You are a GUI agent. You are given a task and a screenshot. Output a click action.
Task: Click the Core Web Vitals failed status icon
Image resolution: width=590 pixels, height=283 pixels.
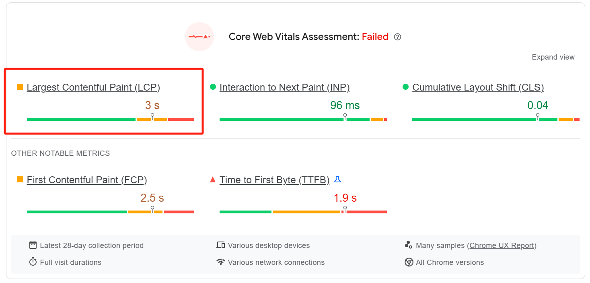pyautogui.click(x=199, y=37)
